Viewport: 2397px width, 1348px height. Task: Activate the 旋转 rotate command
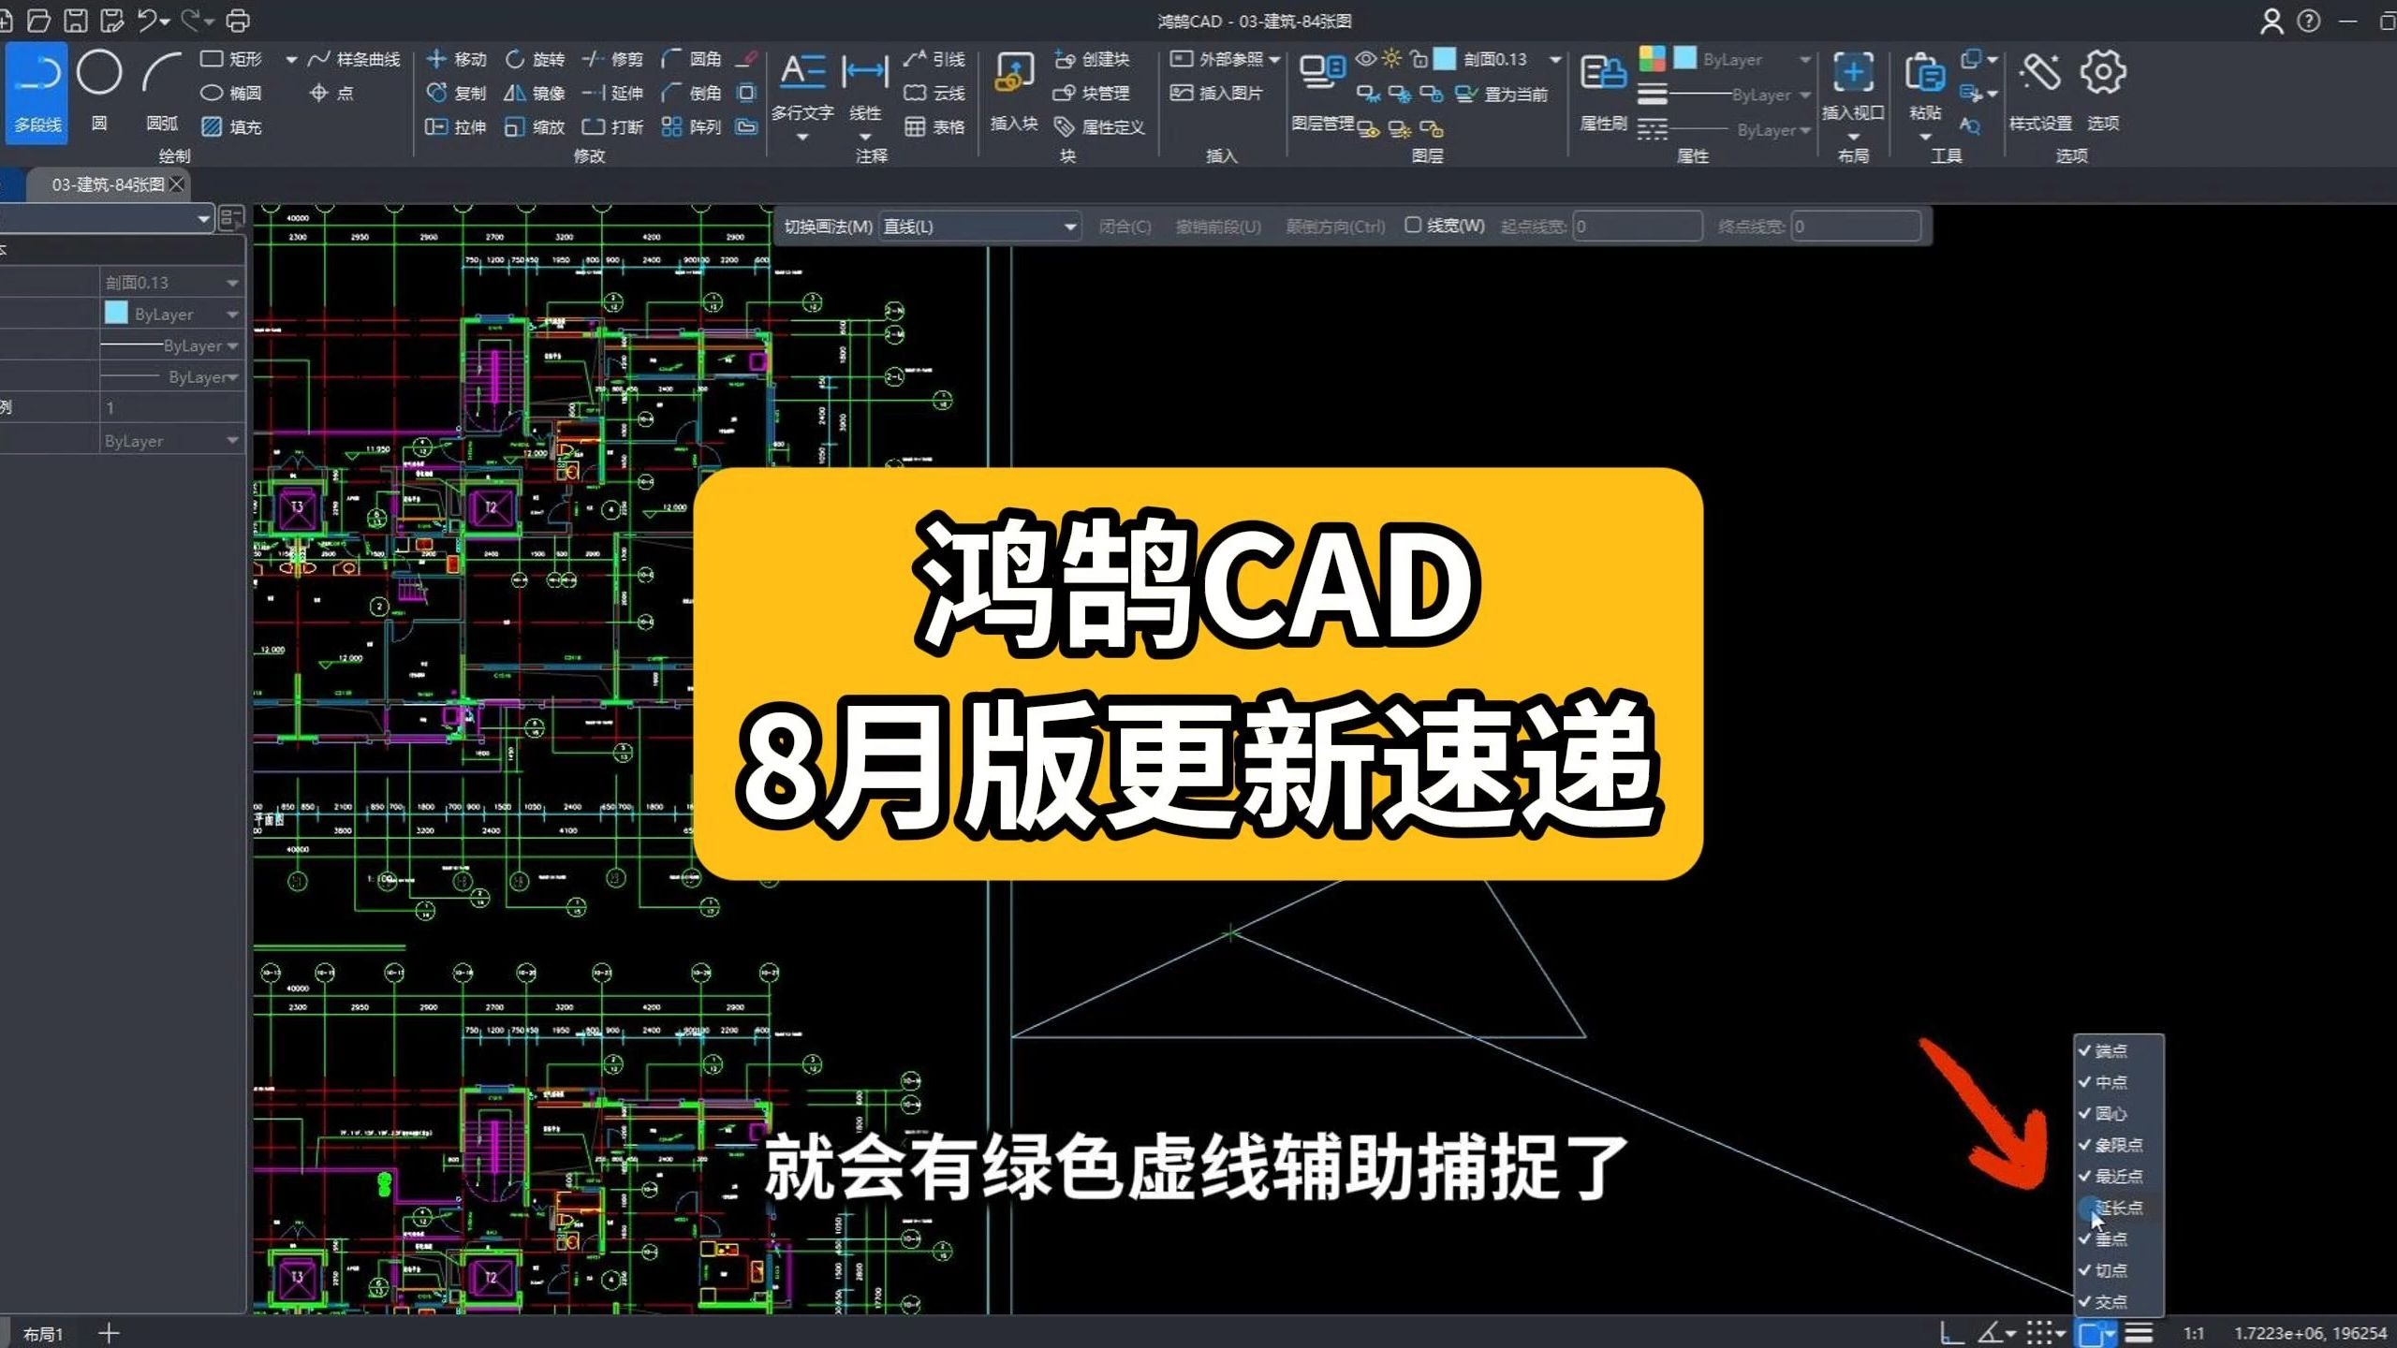tap(535, 59)
